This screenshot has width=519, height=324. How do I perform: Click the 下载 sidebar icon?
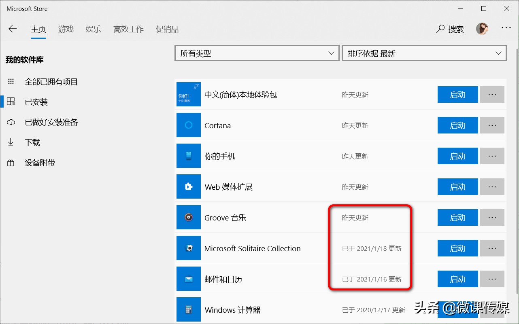pyautogui.click(x=11, y=142)
